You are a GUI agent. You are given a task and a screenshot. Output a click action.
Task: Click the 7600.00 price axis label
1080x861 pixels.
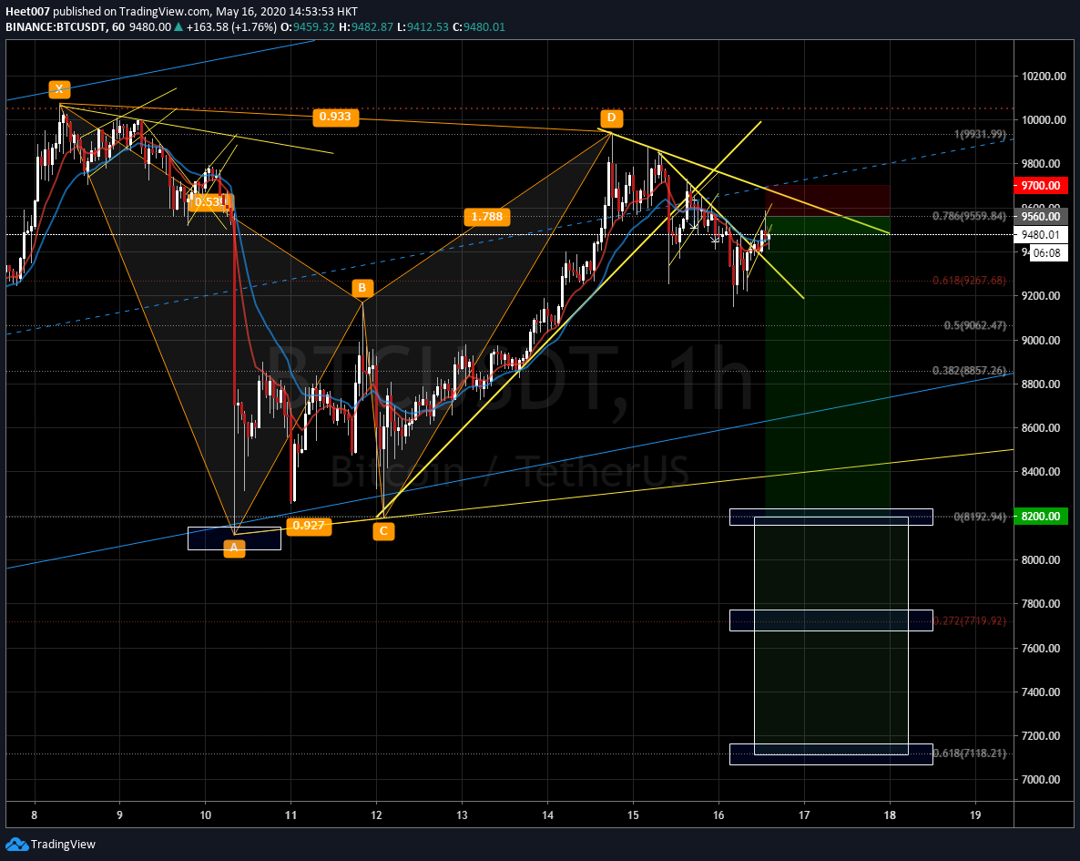(x=1042, y=648)
